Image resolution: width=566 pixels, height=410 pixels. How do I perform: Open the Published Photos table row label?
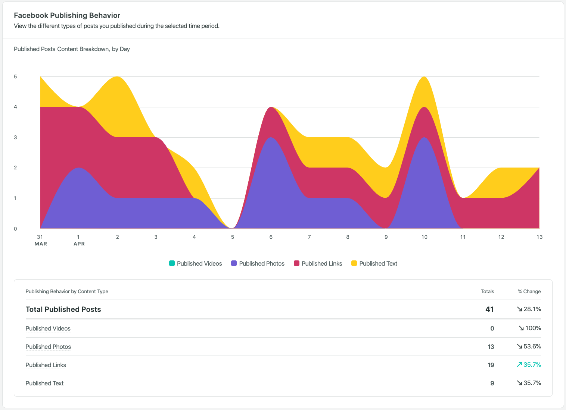coord(48,347)
